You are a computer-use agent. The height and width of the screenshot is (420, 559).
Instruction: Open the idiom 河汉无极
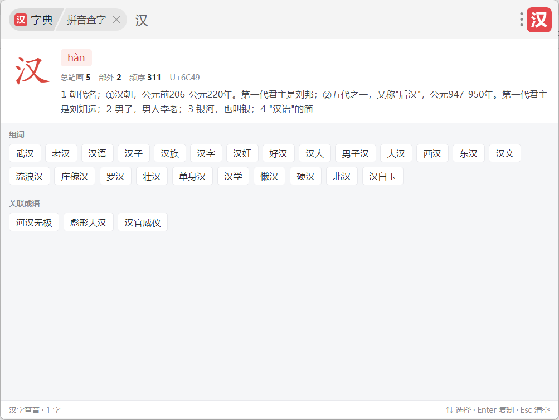[34, 223]
